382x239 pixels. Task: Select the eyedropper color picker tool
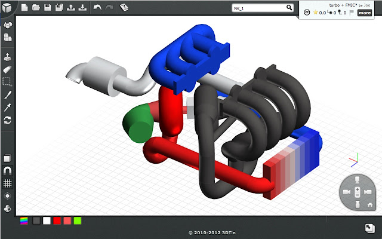coord(8,107)
